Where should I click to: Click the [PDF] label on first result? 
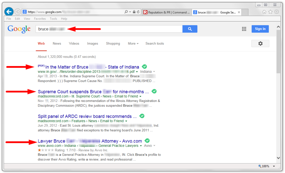(41, 66)
